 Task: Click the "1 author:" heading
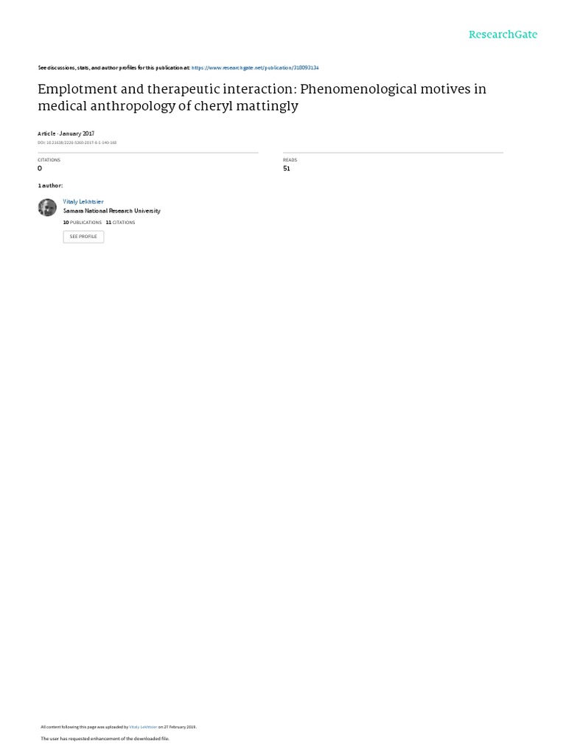coord(50,186)
